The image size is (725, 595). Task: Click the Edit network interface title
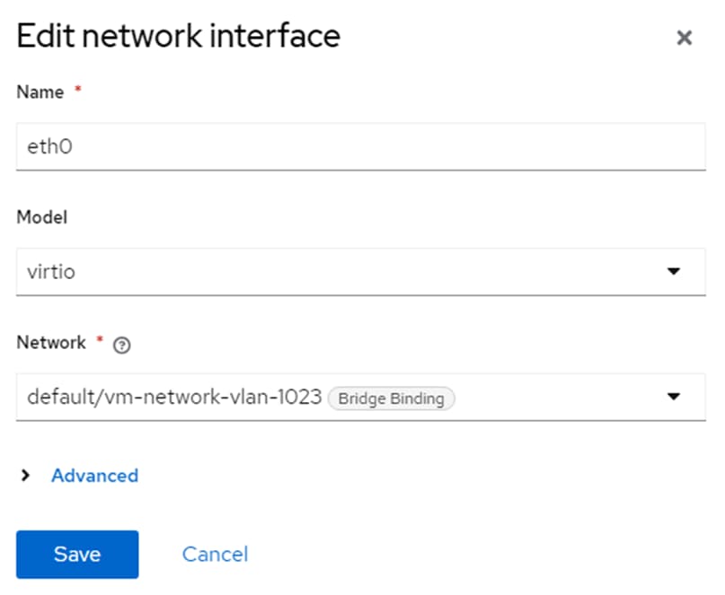[177, 36]
